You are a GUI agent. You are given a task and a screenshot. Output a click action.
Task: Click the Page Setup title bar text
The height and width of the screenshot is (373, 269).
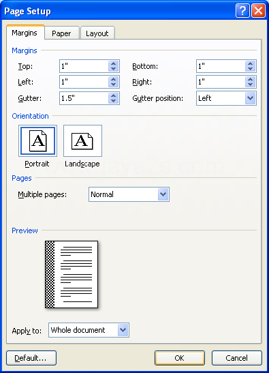click(x=27, y=11)
